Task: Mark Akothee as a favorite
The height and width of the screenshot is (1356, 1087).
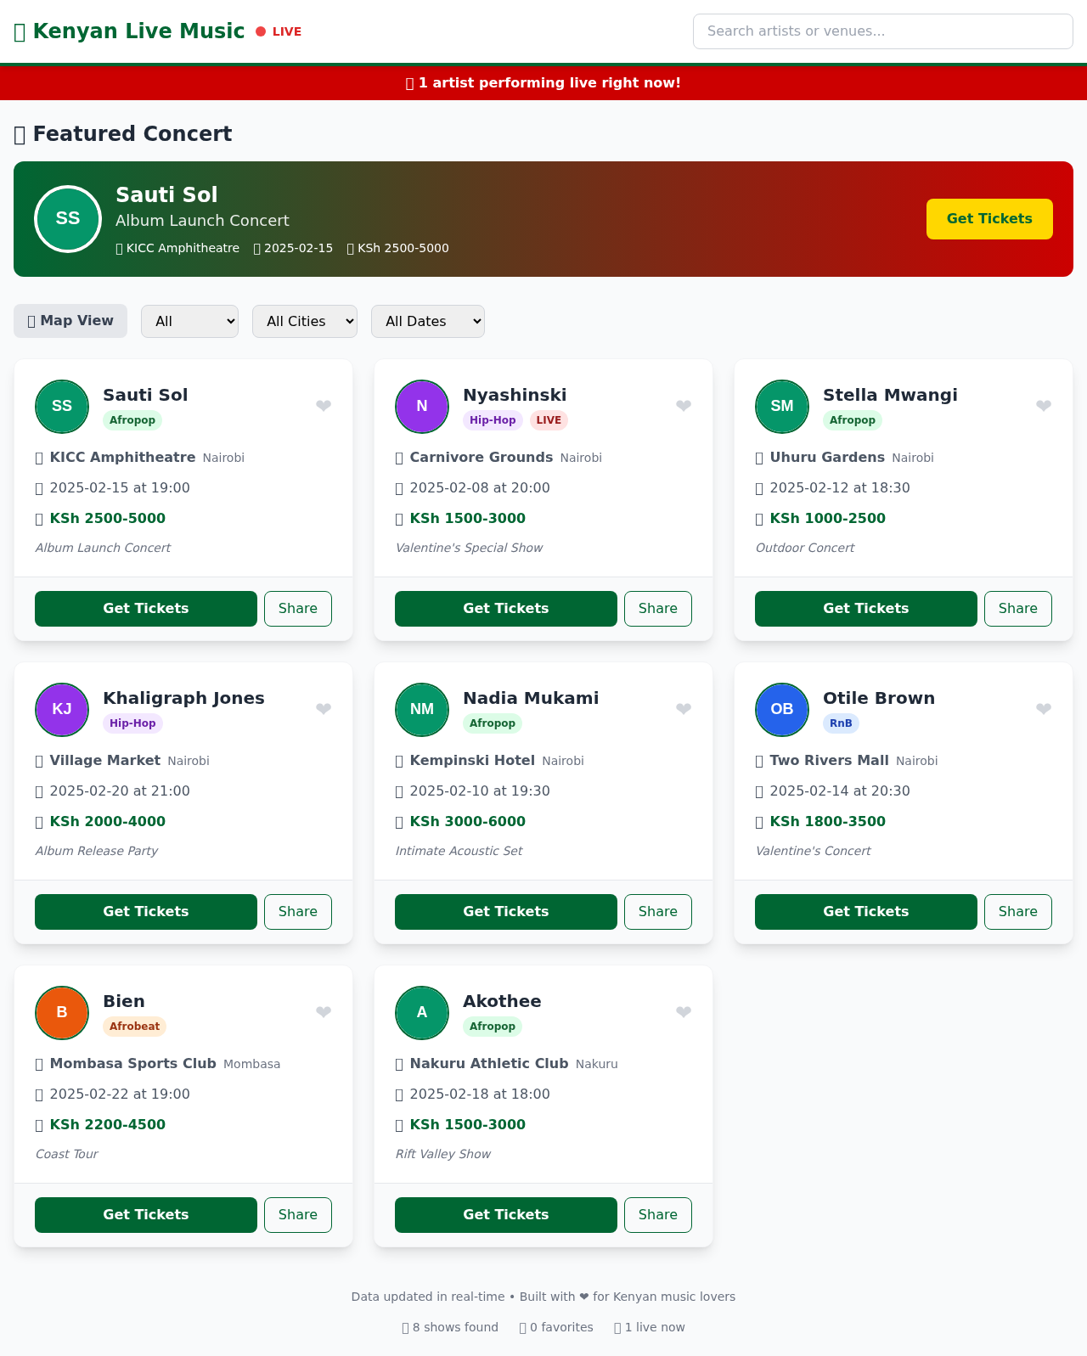Action: pos(684,1012)
